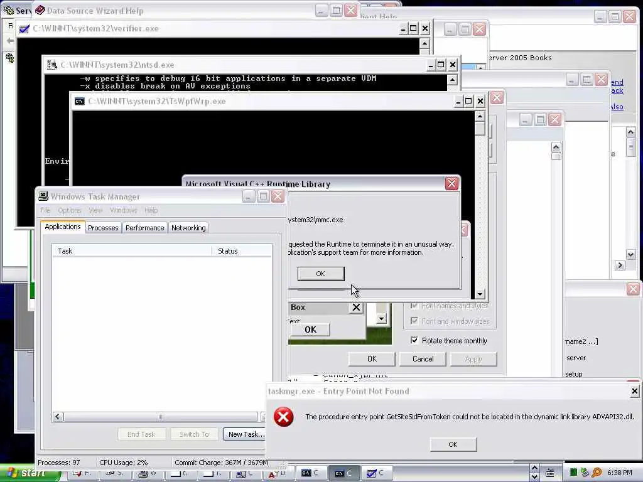Viewport: 643px width, 482px height.
Task: Click OK in the small message Box preview
Action: (x=310, y=329)
